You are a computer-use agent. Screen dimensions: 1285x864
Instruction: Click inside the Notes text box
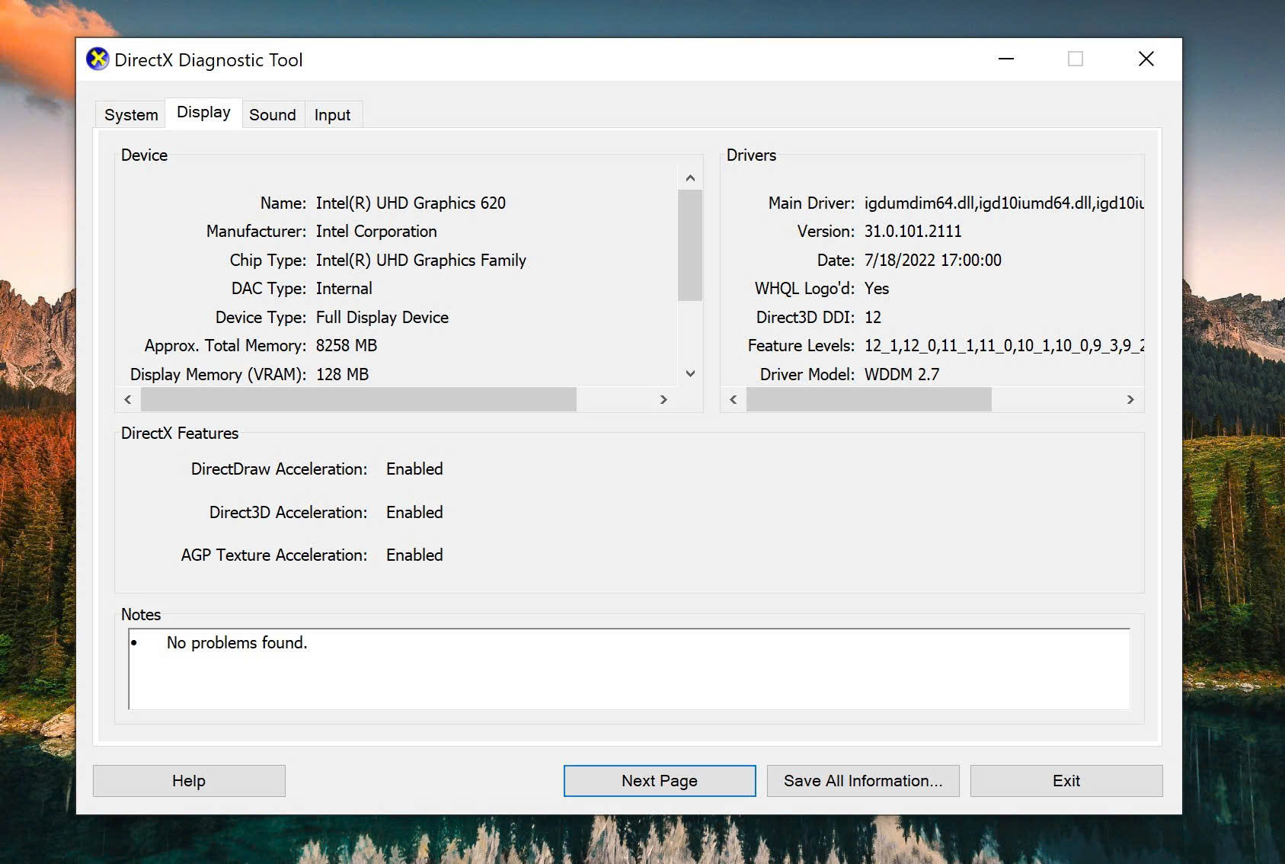click(x=628, y=669)
